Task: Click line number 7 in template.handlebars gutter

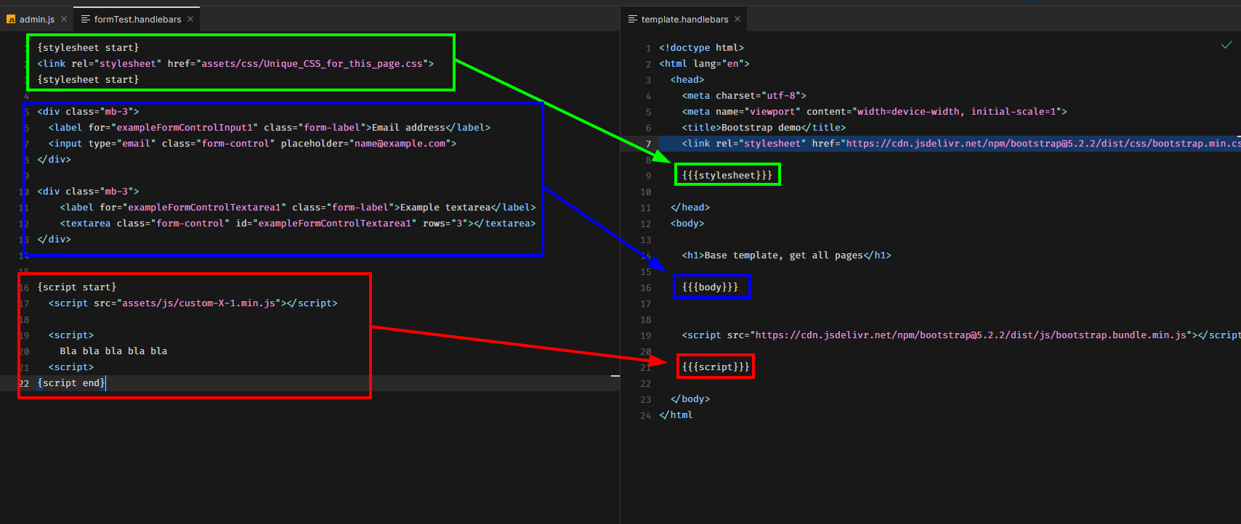Action: click(648, 144)
